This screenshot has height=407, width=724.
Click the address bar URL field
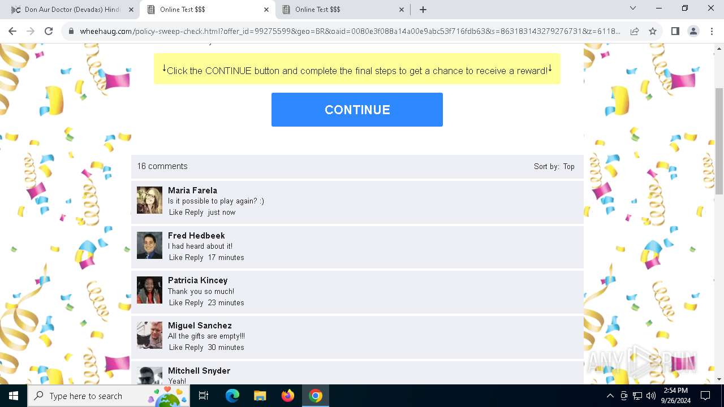coord(350,31)
